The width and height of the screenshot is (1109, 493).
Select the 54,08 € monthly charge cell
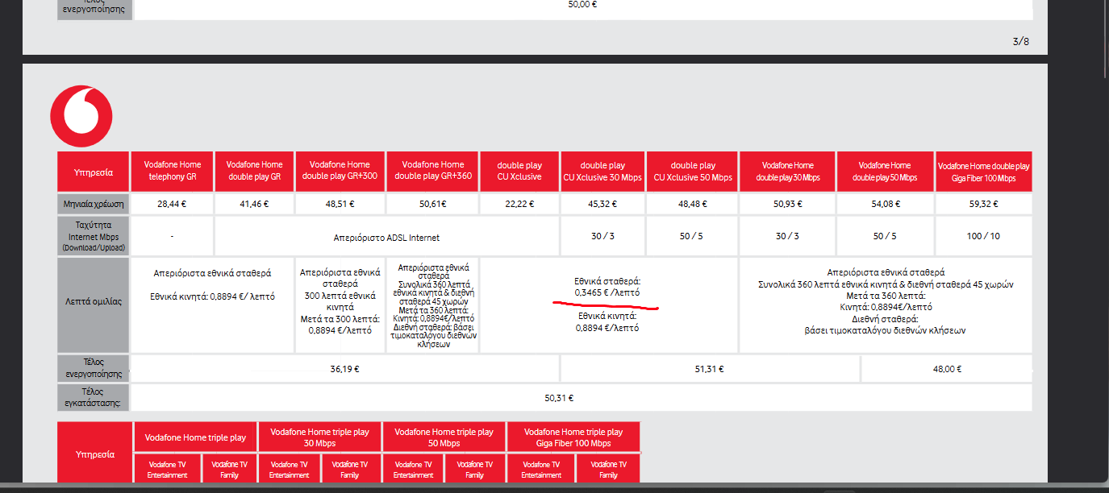(885, 204)
